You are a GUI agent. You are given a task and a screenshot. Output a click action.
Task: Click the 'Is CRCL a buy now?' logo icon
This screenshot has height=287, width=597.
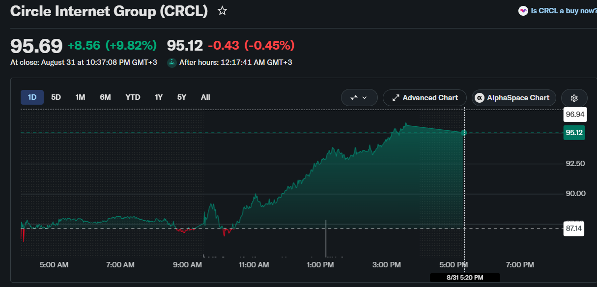pos(523,11)
